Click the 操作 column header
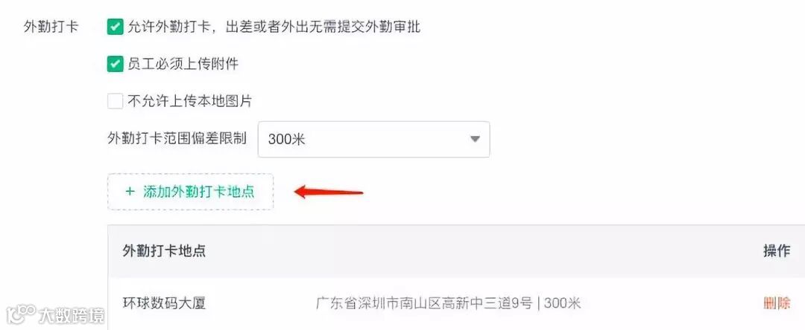The height and width of the screenshot is (330, 805). tap(777, 250)
